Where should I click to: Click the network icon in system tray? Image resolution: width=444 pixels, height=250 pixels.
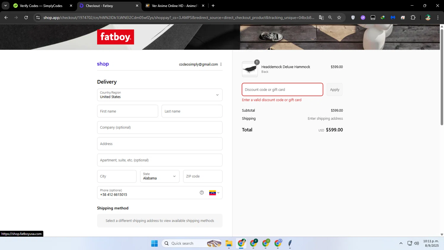[410, 243]
